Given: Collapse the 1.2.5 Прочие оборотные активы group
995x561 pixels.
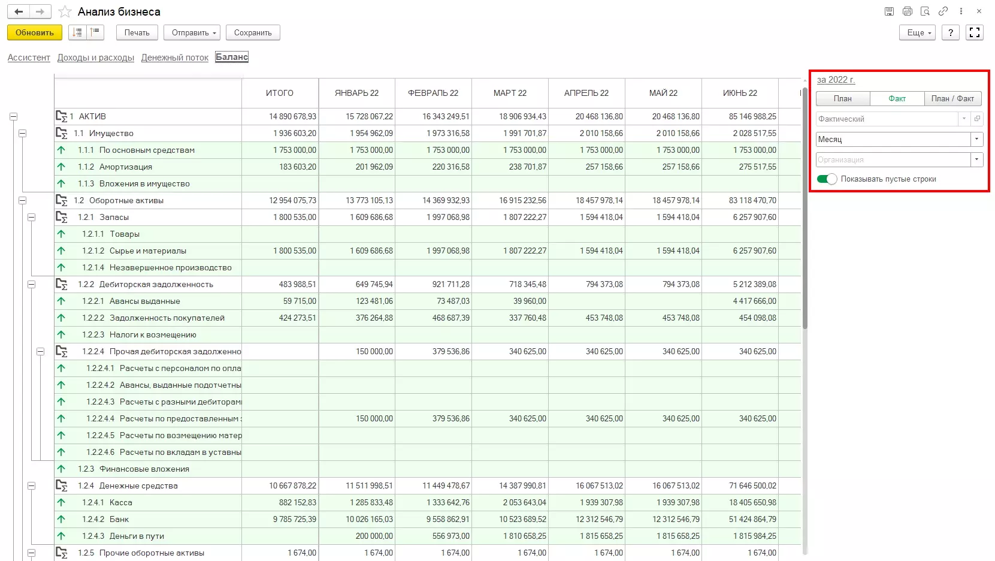Looking at the screenshot, I should point(31,553).
